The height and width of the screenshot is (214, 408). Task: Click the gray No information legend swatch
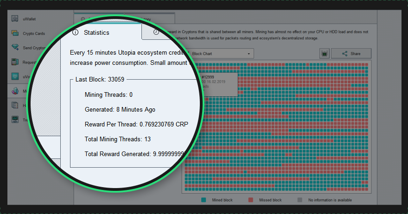click(x=300, y=200)
